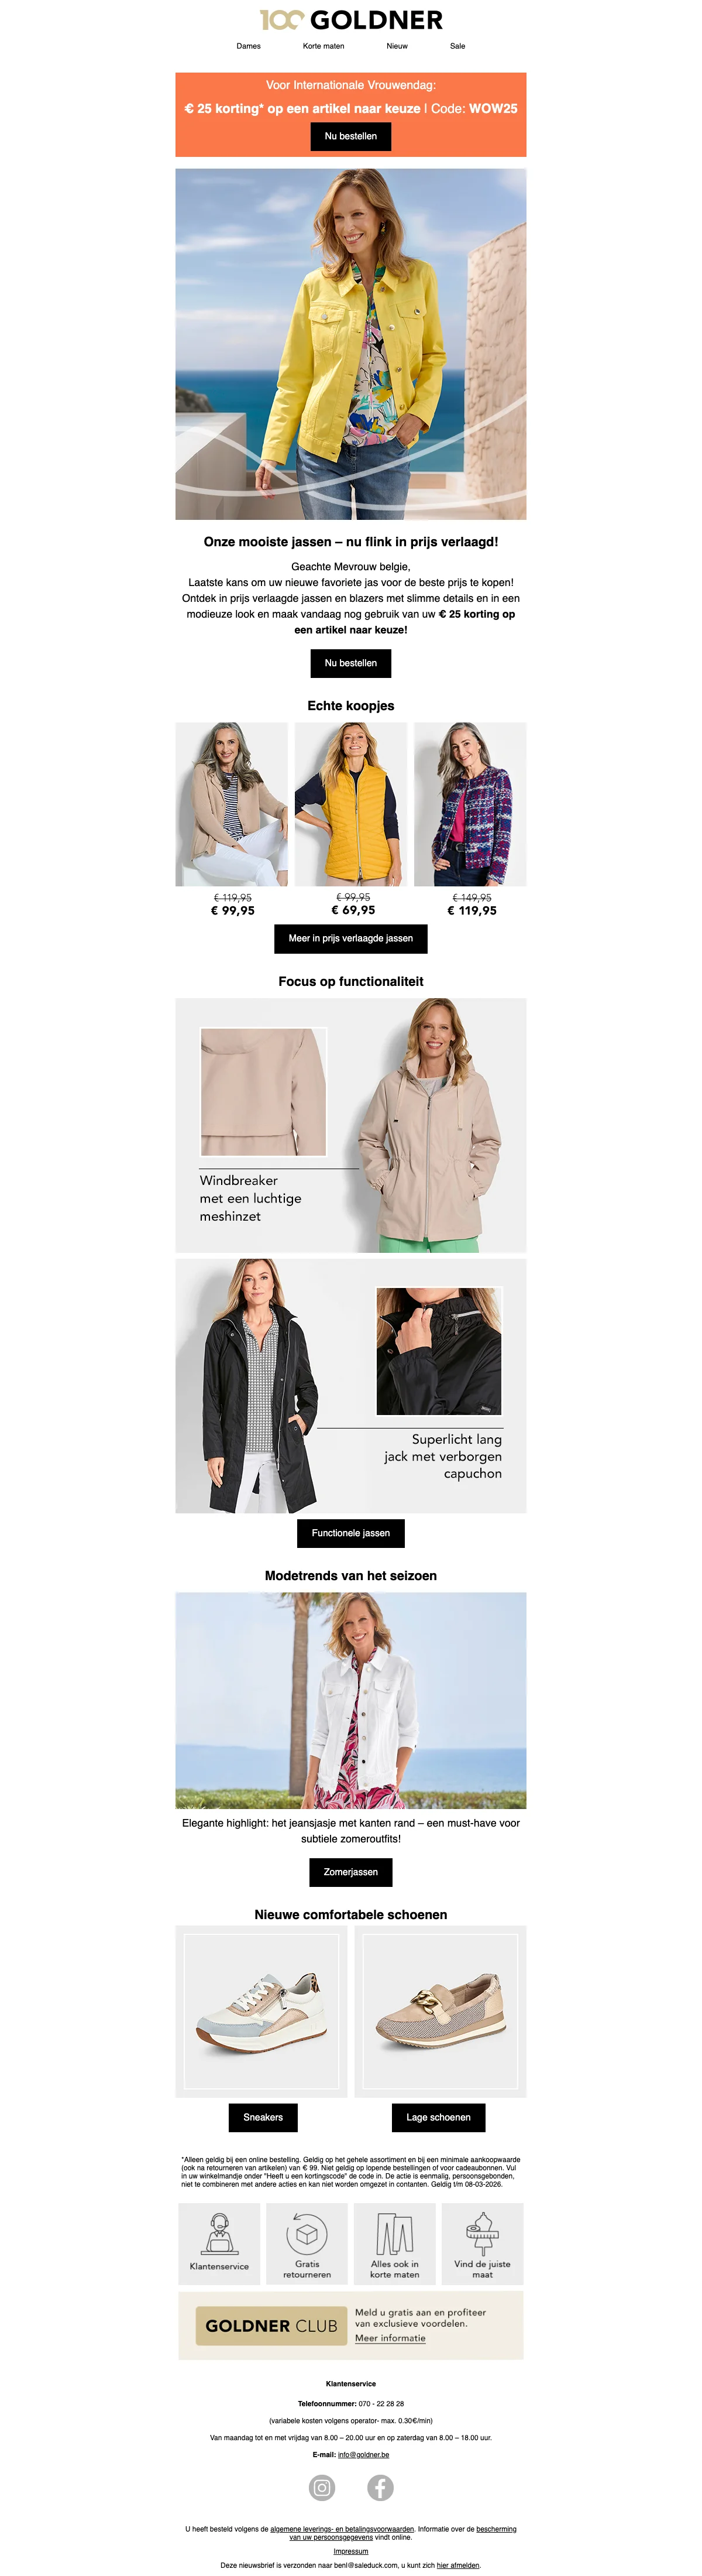The width and height of the screenshot is (702, 2576).
Task: Click the Sneakers button
Action: [263, 2117]
